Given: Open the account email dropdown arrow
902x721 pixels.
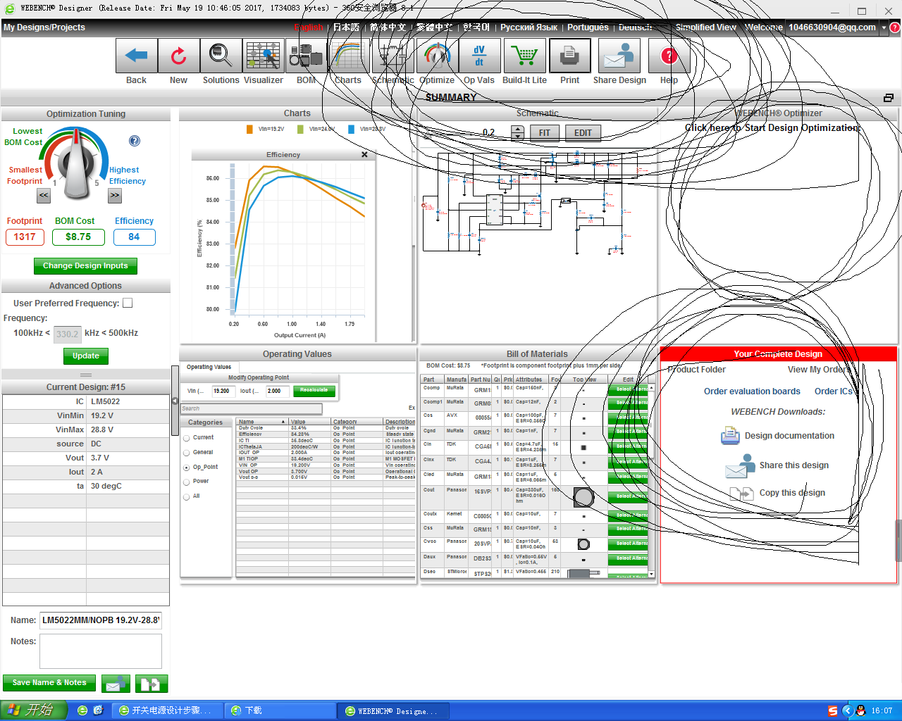Looking at the screenshot, I should pos(884,28).
